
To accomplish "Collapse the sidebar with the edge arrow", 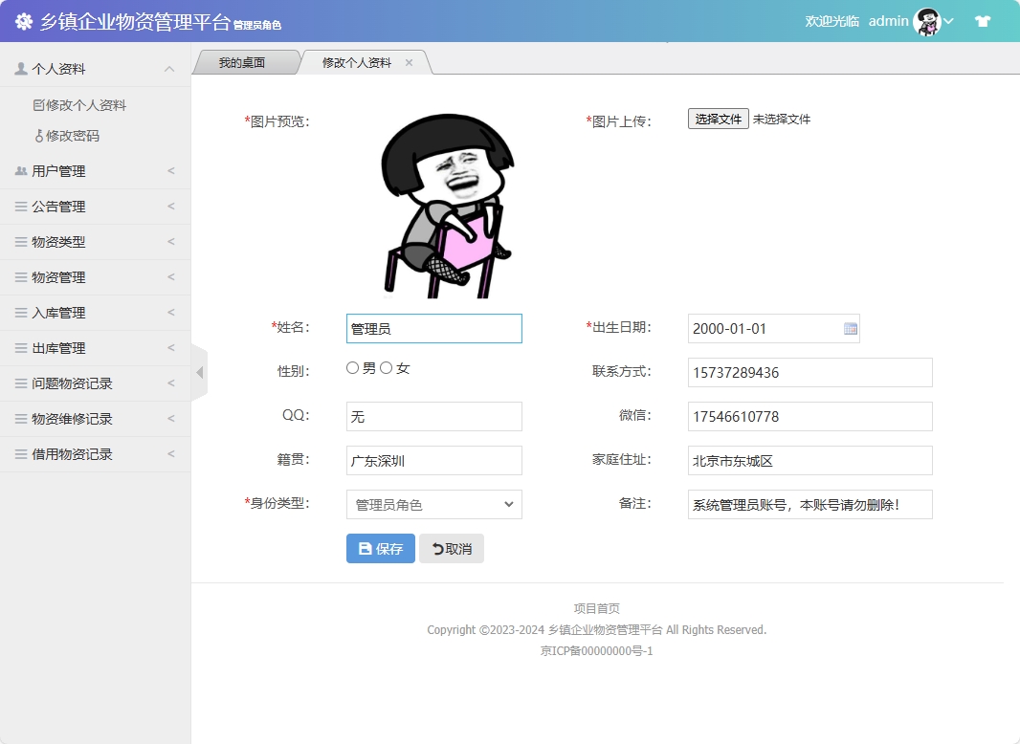I will (x=198, y=373).
